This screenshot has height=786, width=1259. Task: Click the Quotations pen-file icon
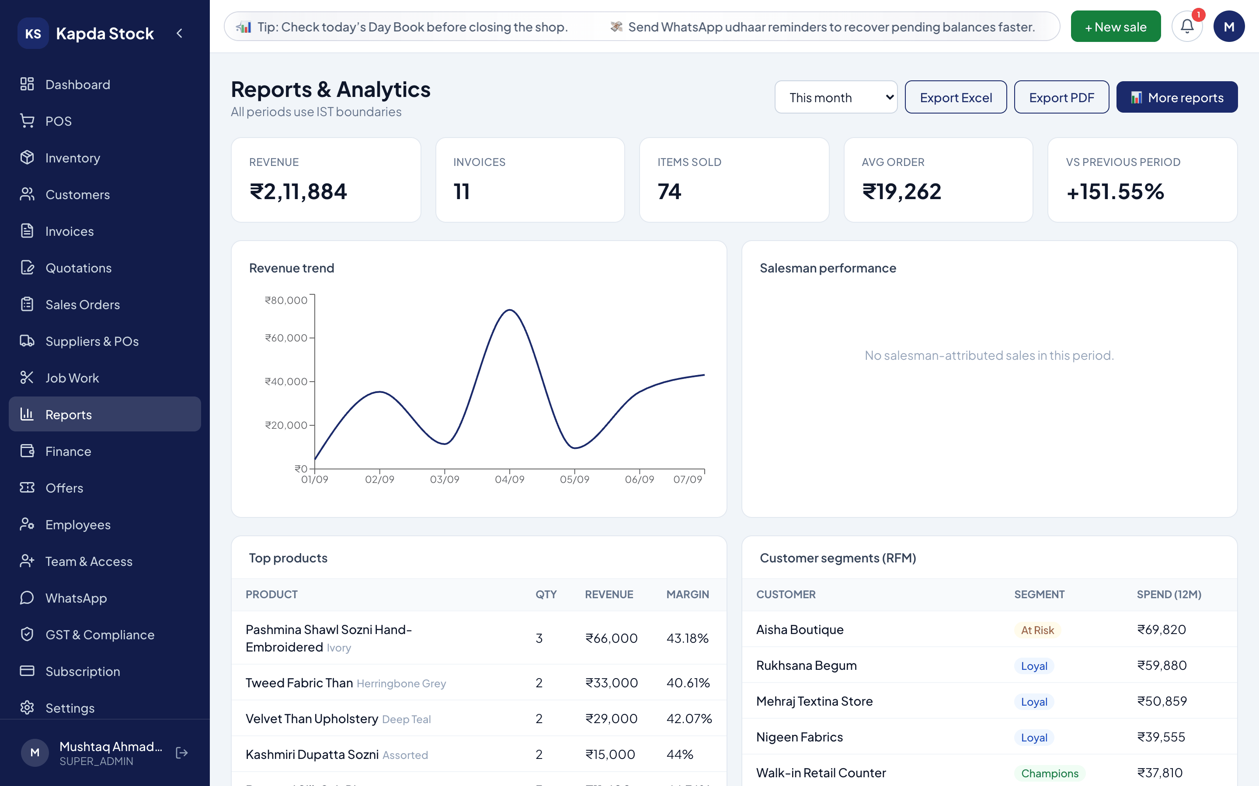[x=27, y=268]
